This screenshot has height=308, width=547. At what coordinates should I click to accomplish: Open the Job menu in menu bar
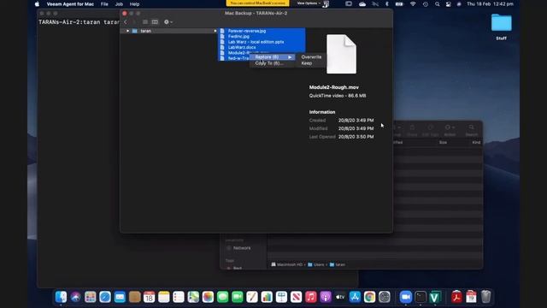click(x=119, y=4)
